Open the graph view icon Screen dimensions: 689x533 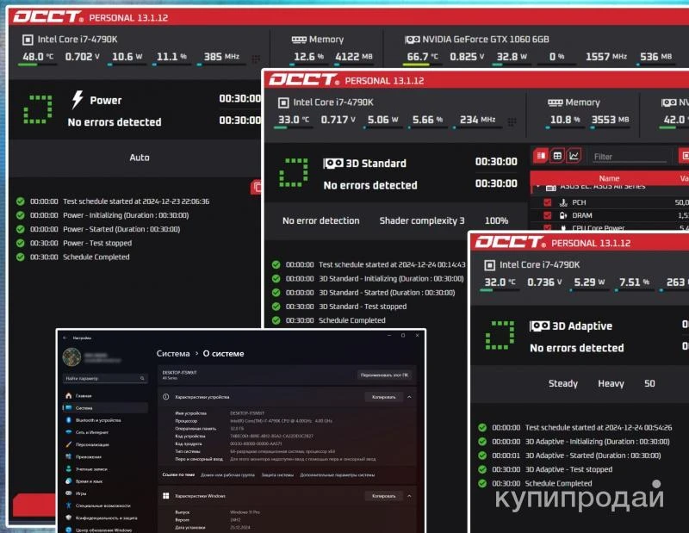pyautogui.click(x=574, y=156)
